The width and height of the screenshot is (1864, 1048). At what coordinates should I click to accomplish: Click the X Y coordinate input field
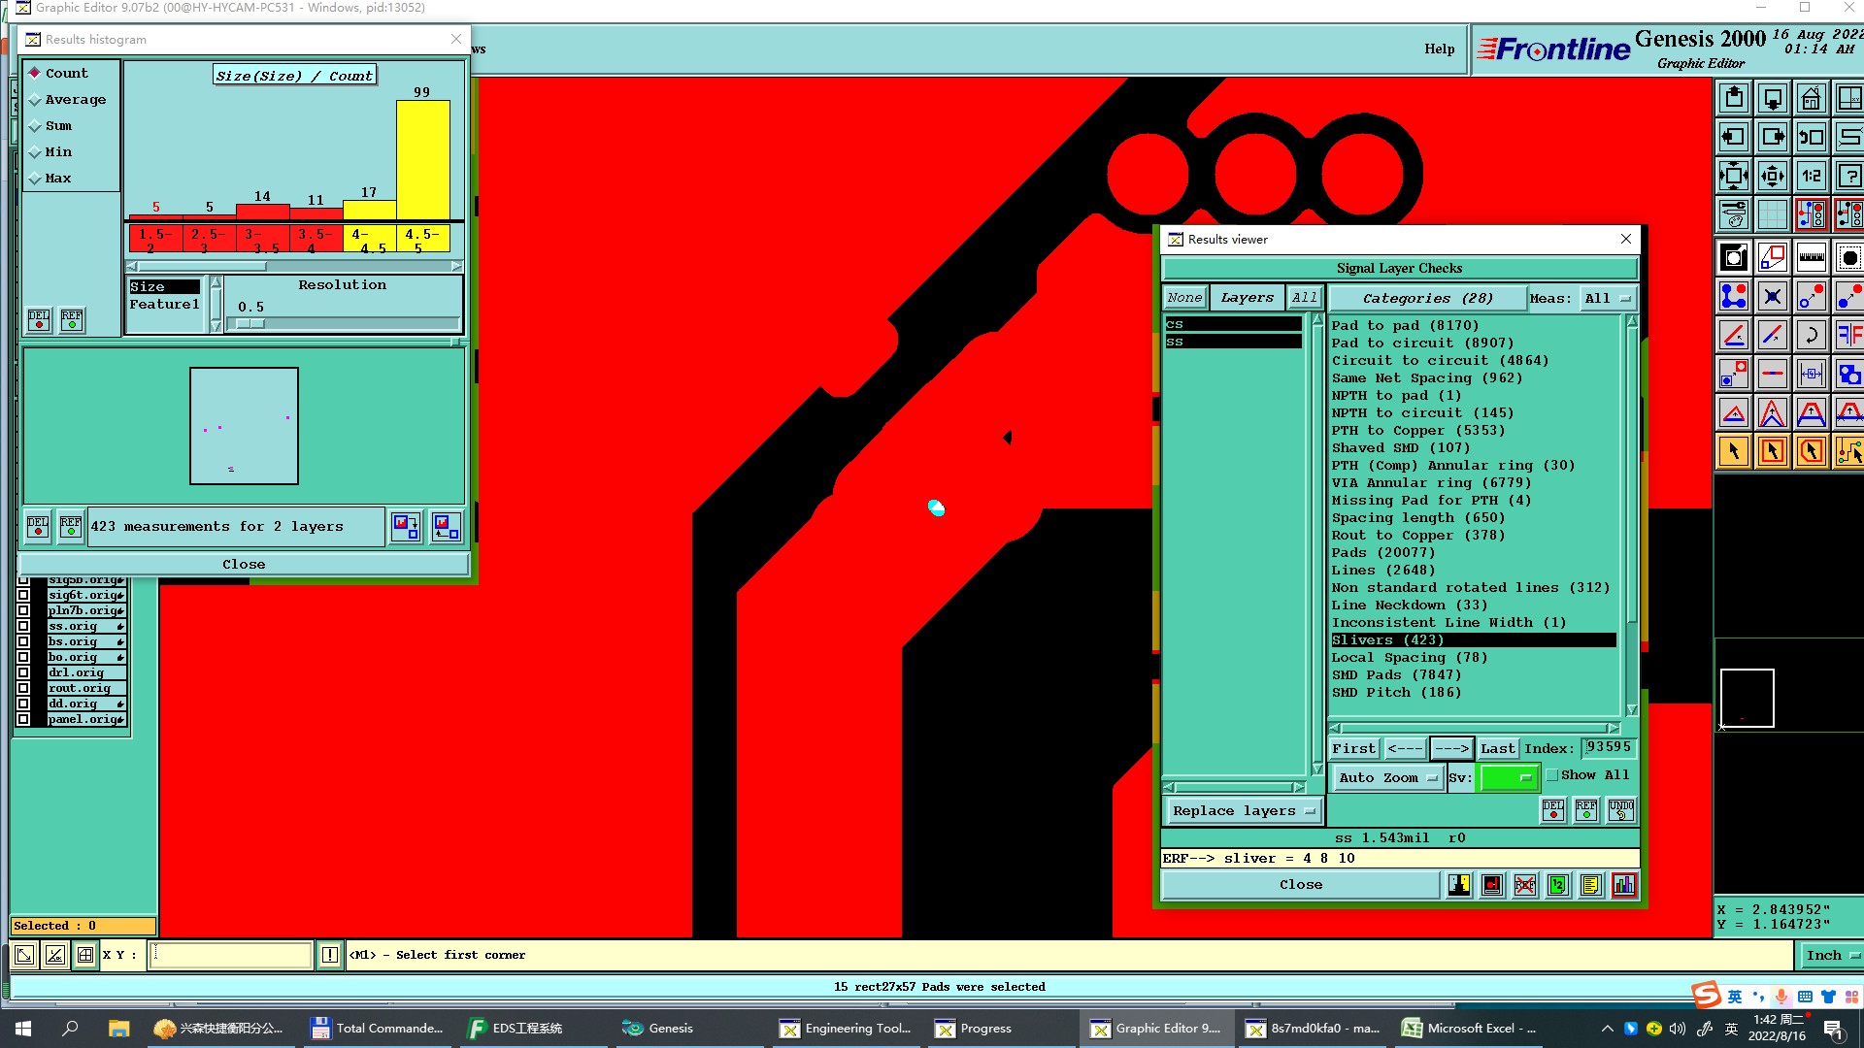(x=231, y=956)
